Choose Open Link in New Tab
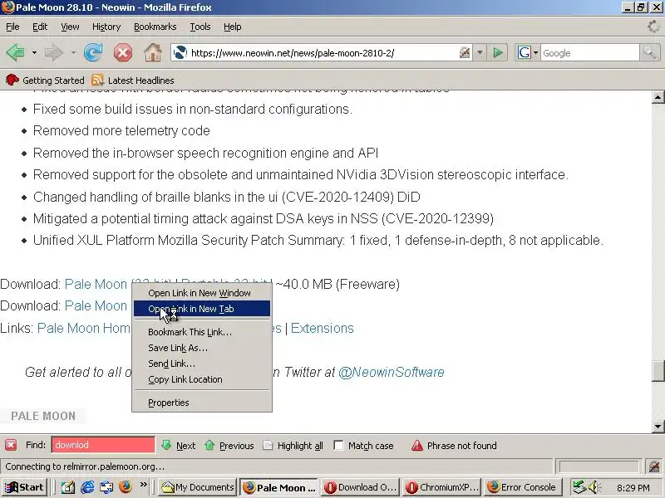This screenshot has width=665, height=498. (202, 309)
